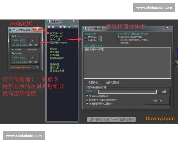Click the blue dot in 场景助手 toolbar

[57, 27]
